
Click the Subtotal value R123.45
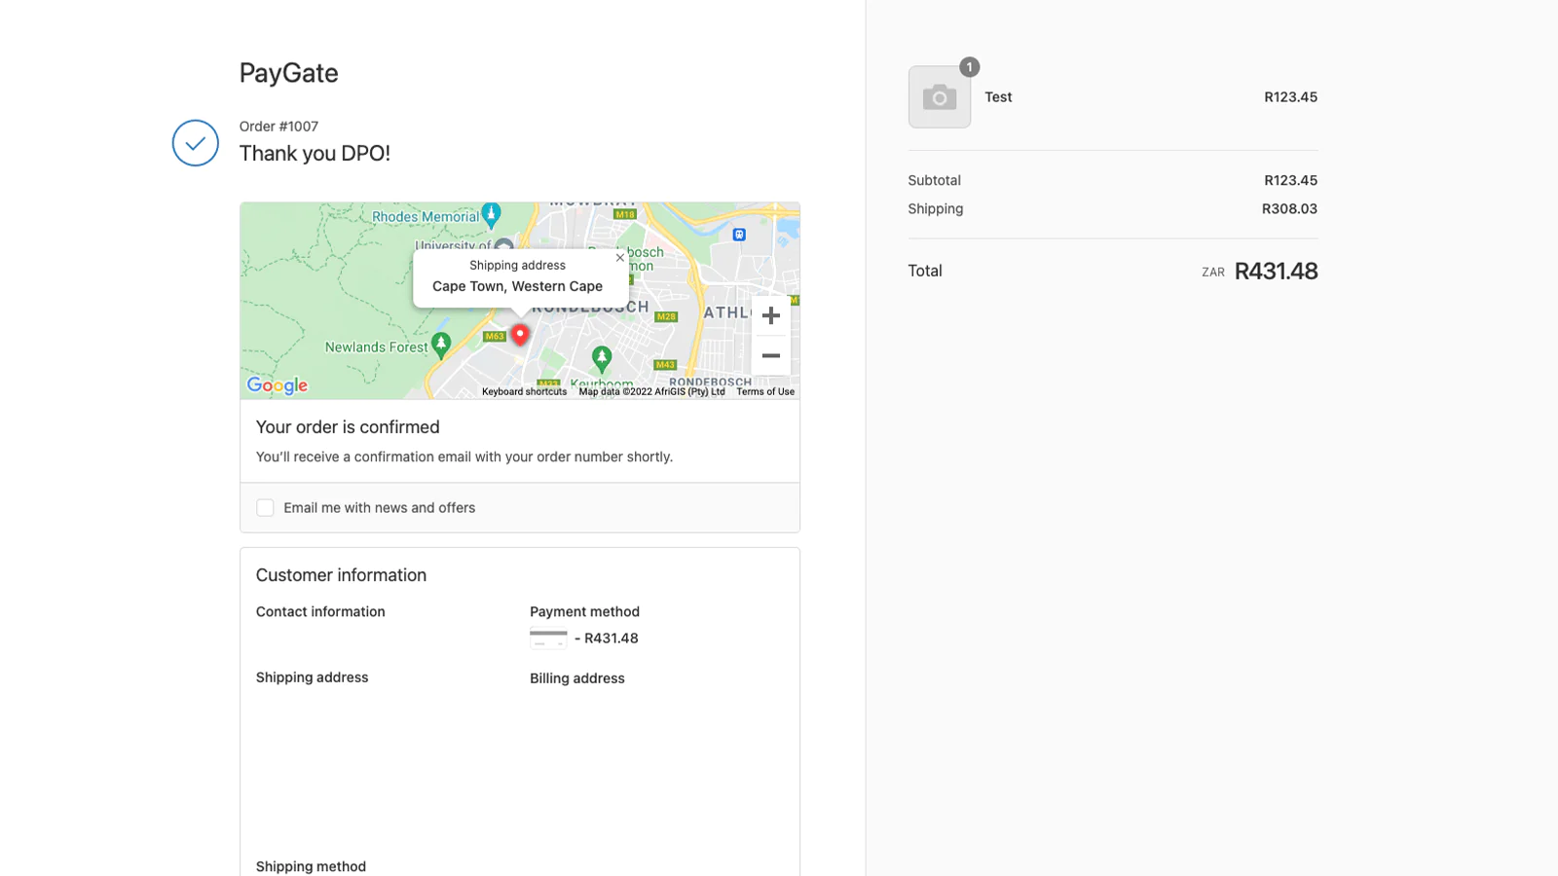[1290, 180]
